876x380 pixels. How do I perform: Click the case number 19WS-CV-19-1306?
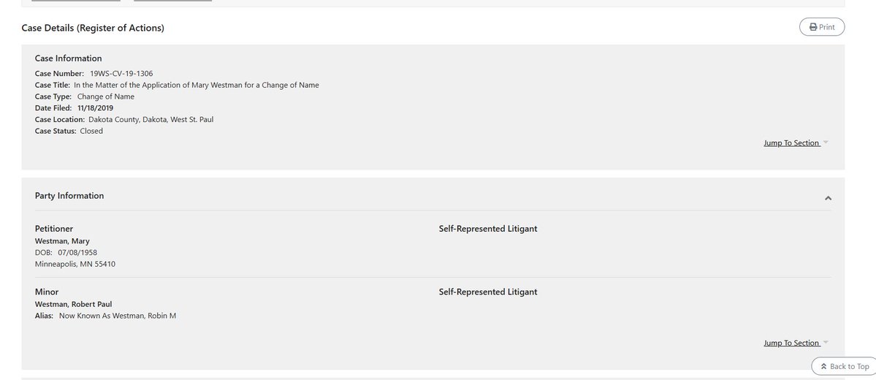click(121, 73)
